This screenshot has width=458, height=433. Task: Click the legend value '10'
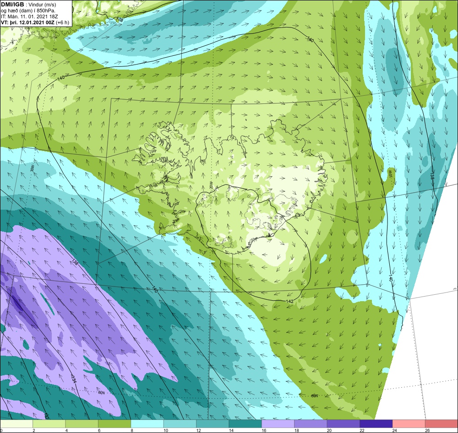[x=166, y=430]
